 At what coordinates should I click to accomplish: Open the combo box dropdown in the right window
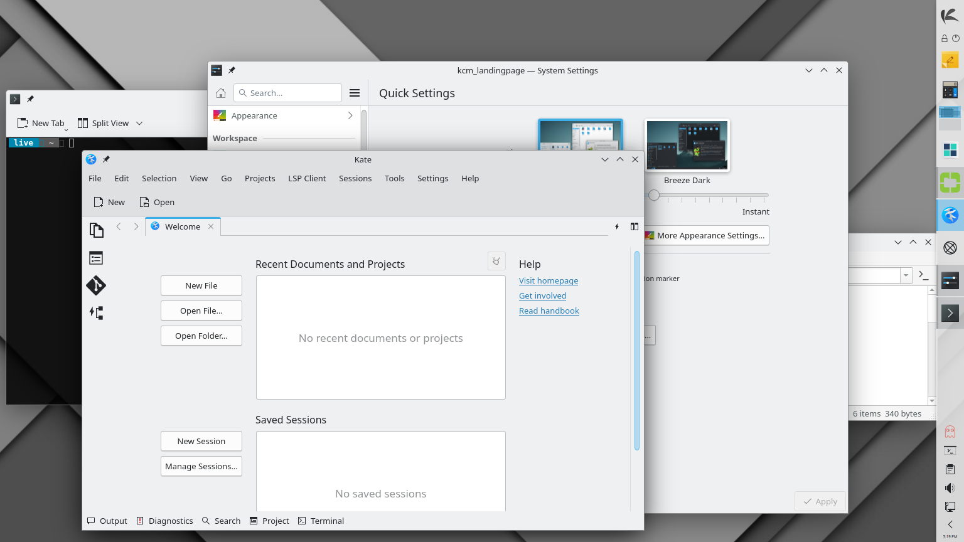(x=906, y=275)
